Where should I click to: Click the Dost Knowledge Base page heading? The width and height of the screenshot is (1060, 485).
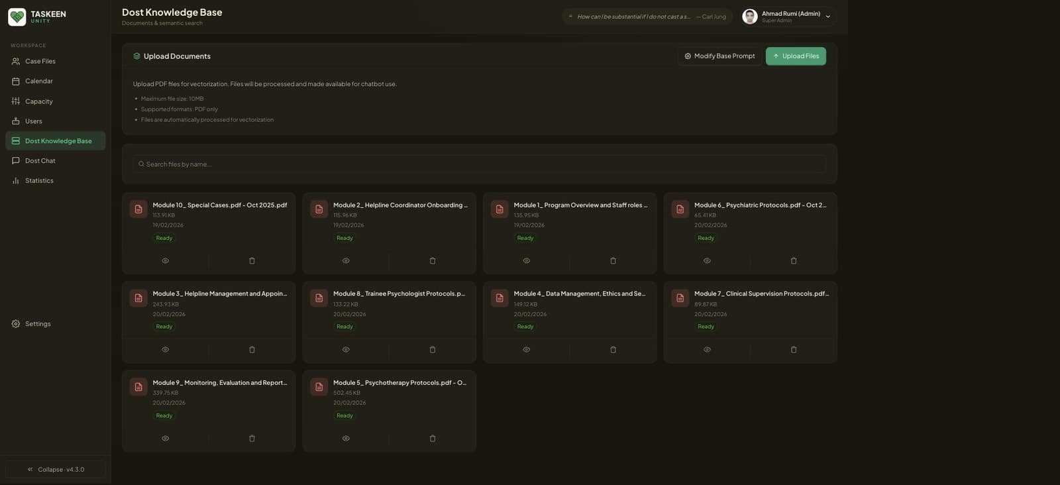[x=172, y=13]
